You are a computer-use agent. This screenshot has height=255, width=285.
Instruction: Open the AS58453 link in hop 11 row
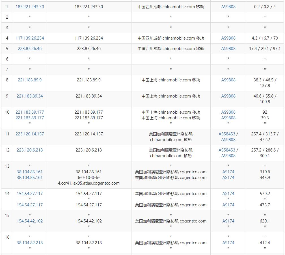pos(227,134)
